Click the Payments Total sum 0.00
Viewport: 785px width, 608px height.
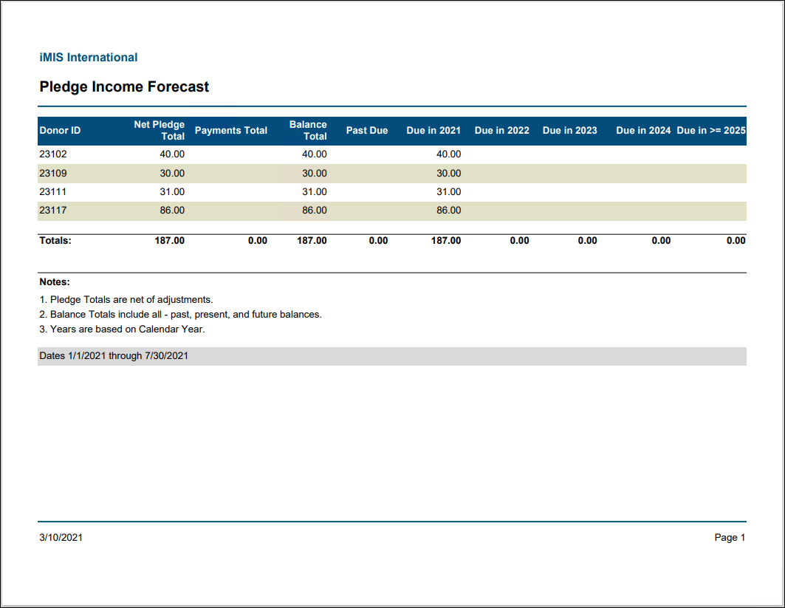coord(257,240)
